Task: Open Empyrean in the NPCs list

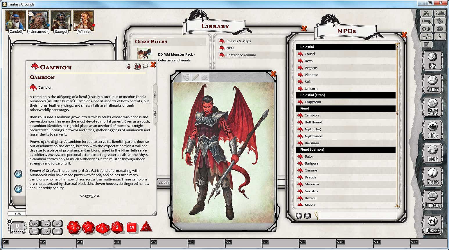Action: click(346, 102)
